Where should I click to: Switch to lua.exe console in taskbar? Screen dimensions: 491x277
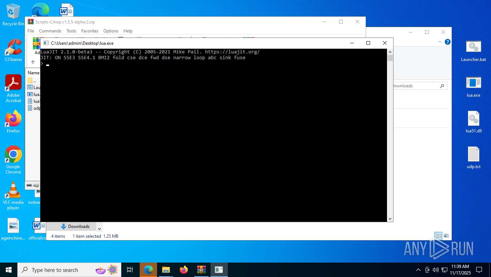tap(219, 270)
